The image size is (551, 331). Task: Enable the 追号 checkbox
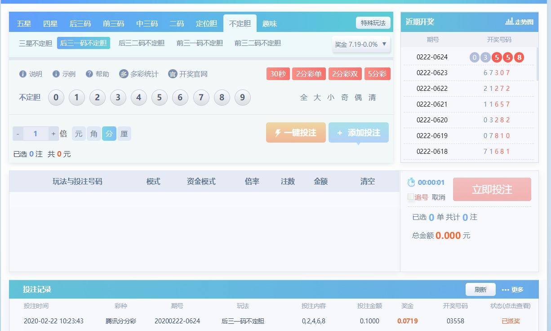point(410,197)
